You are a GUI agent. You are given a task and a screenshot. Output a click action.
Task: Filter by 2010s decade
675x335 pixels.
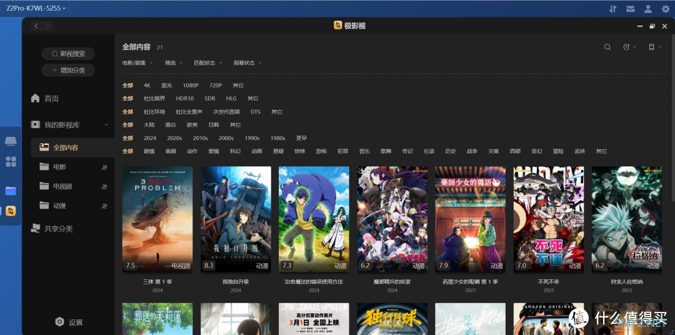pos(200,138)
